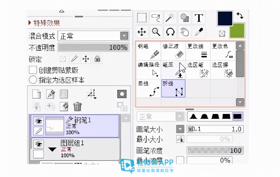280x177 pixels.
Task: Enable the 最小浓度 checkbox
Action: (180, 160)
